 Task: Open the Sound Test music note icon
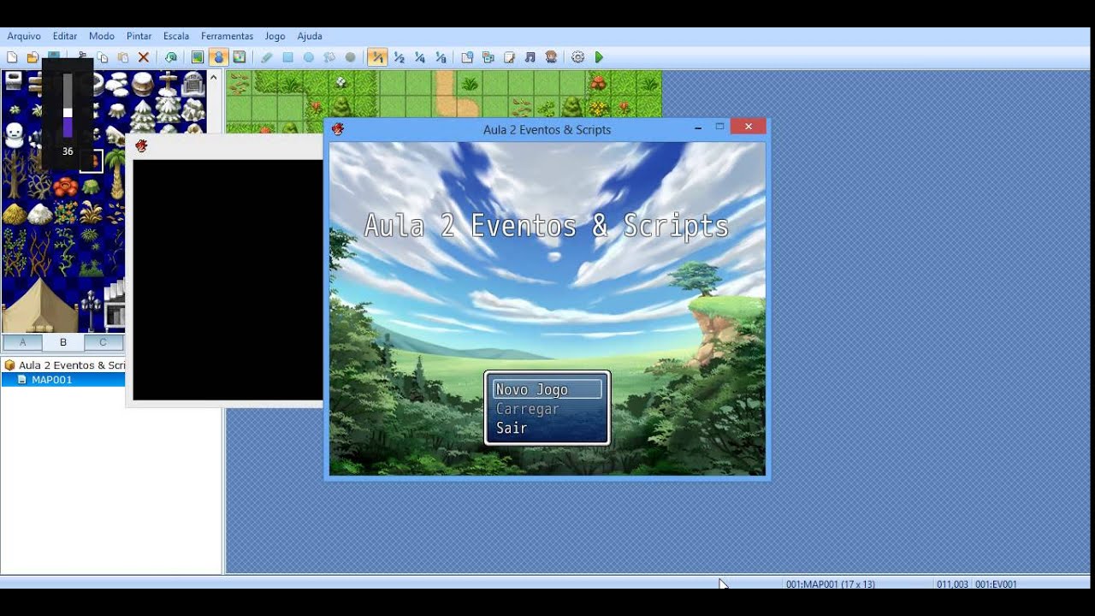pos(530,57)
